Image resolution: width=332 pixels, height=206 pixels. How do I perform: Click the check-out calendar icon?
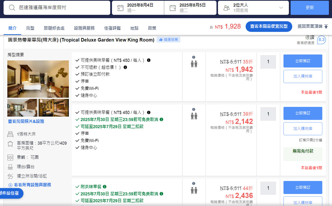[x=173, y=8]
